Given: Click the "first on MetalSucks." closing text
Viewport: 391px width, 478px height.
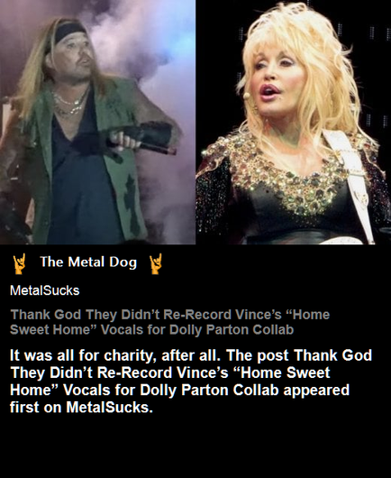Looking at the screenshot, I should (81, 408).
